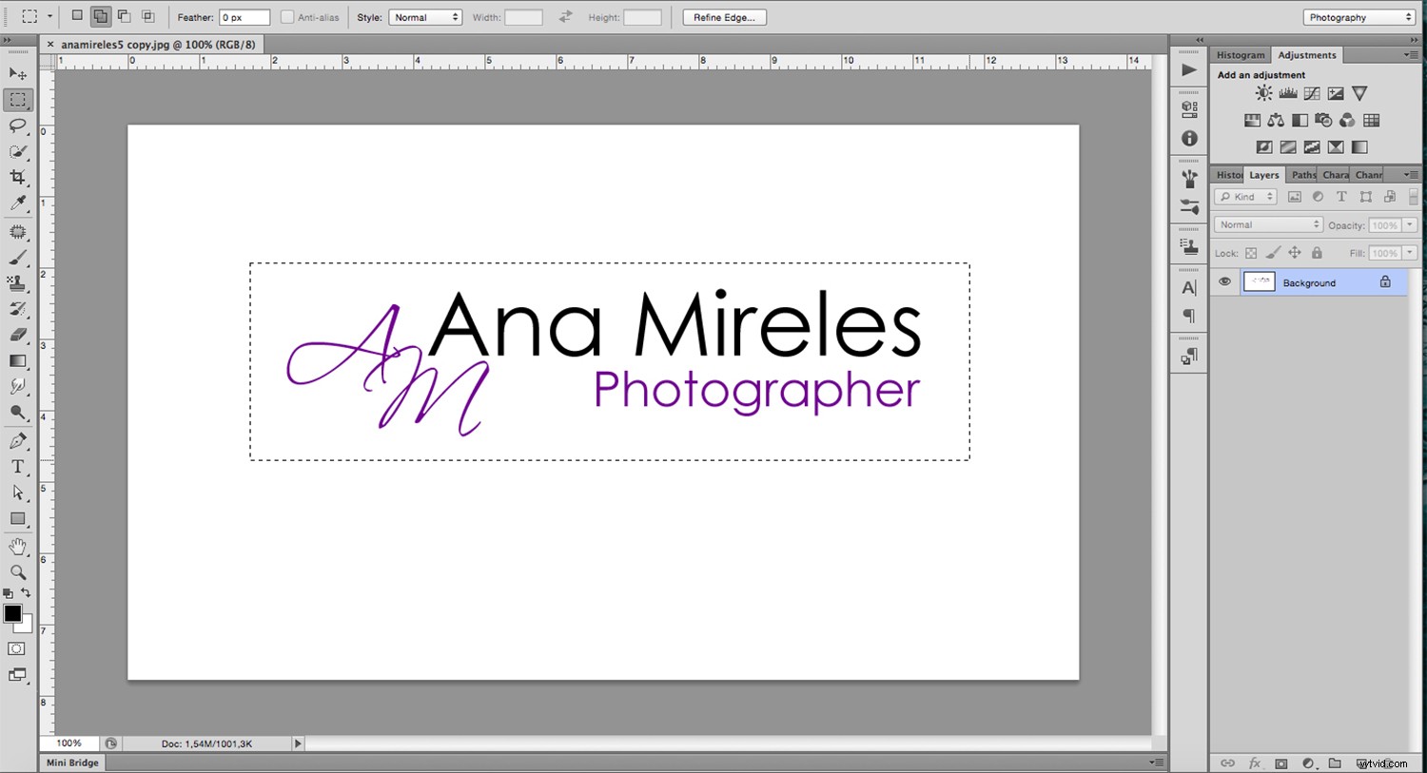Select the Eraser tool
The image size is (1427, 773).
point(18,335)
